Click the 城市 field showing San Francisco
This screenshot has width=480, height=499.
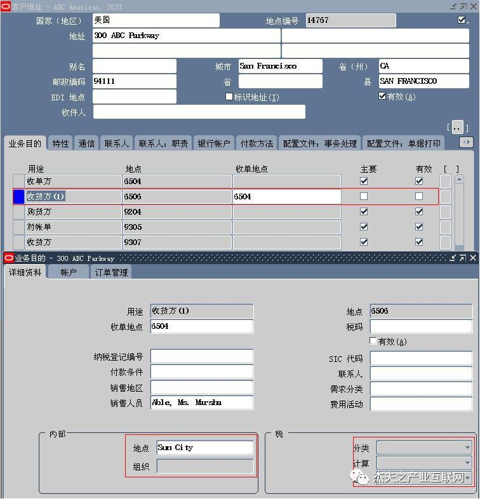(281, 66)
